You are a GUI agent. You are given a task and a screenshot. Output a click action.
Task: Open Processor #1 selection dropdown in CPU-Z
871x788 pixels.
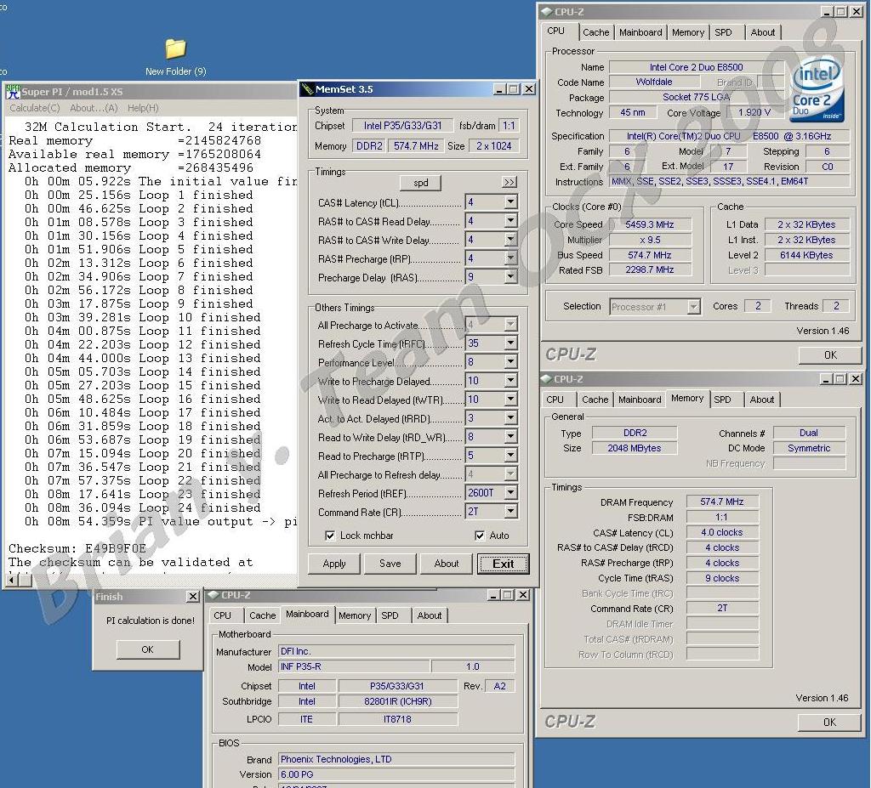pos(693,307)
